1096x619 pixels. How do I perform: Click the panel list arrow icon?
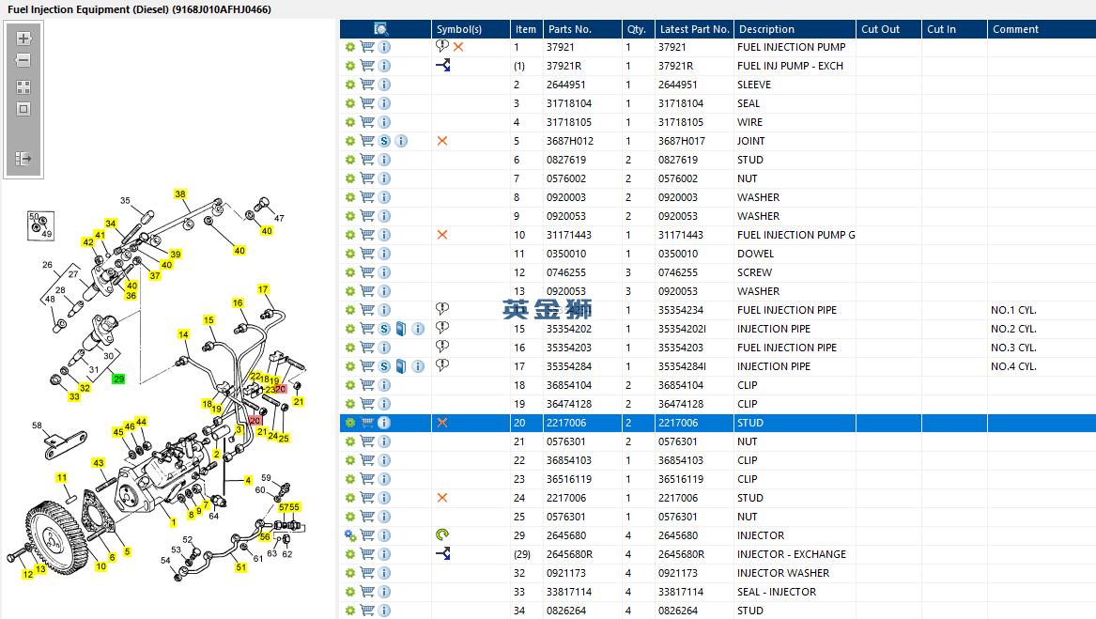(x=23, y=159)
